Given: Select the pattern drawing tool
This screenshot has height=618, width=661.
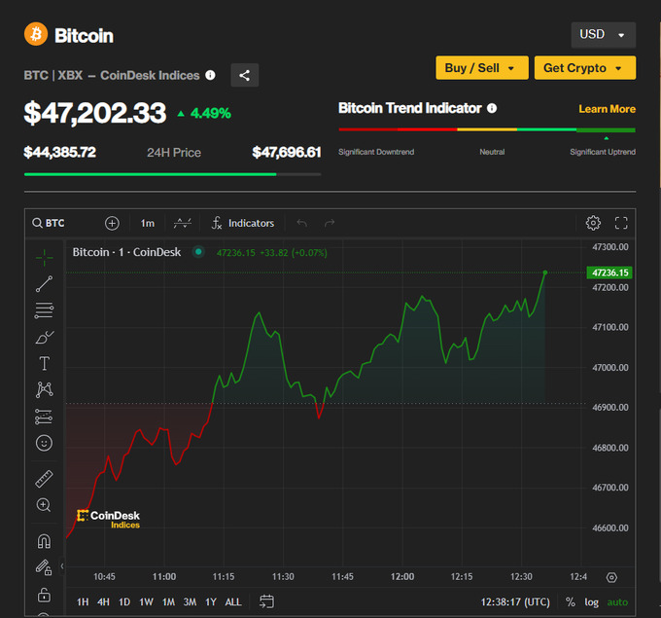Looking at the screenshot, I should [45, 389].
